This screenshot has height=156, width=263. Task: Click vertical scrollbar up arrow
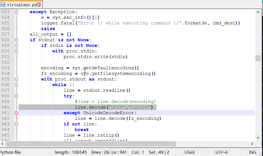click(258, 12)
